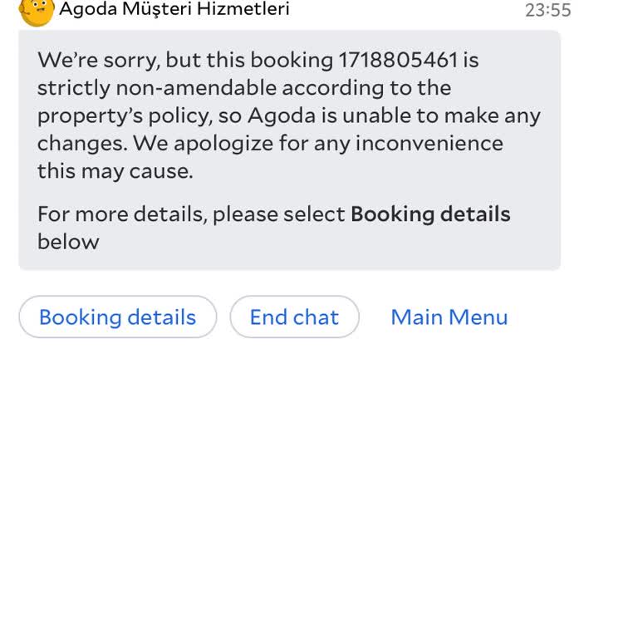Image resolution: width=638 pixels, height=638 pixels.
Task: Click the word "changes." in message
Action: pos(81,143)
